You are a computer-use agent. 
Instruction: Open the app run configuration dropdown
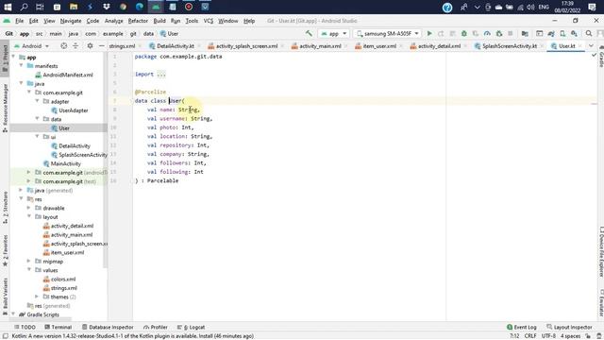click(333, 34)
